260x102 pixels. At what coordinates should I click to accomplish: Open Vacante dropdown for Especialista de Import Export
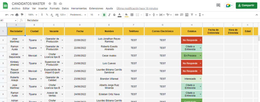[62, 71]
